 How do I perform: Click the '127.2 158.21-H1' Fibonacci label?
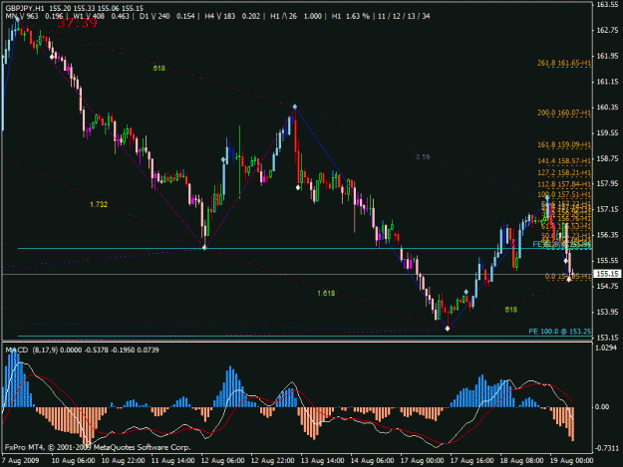click(564, 173)
